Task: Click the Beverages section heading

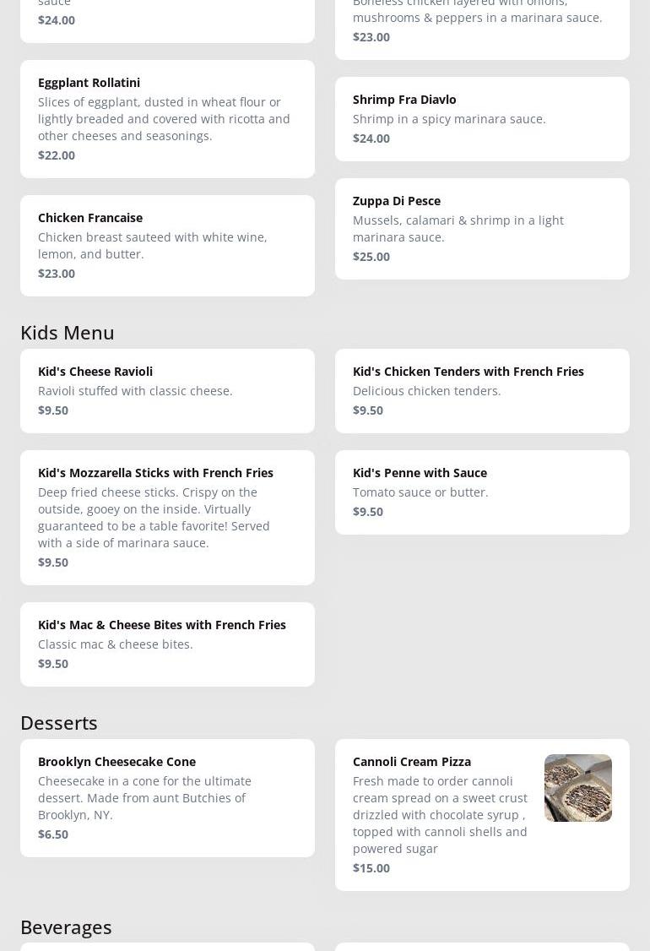Action: coord(66,927)
